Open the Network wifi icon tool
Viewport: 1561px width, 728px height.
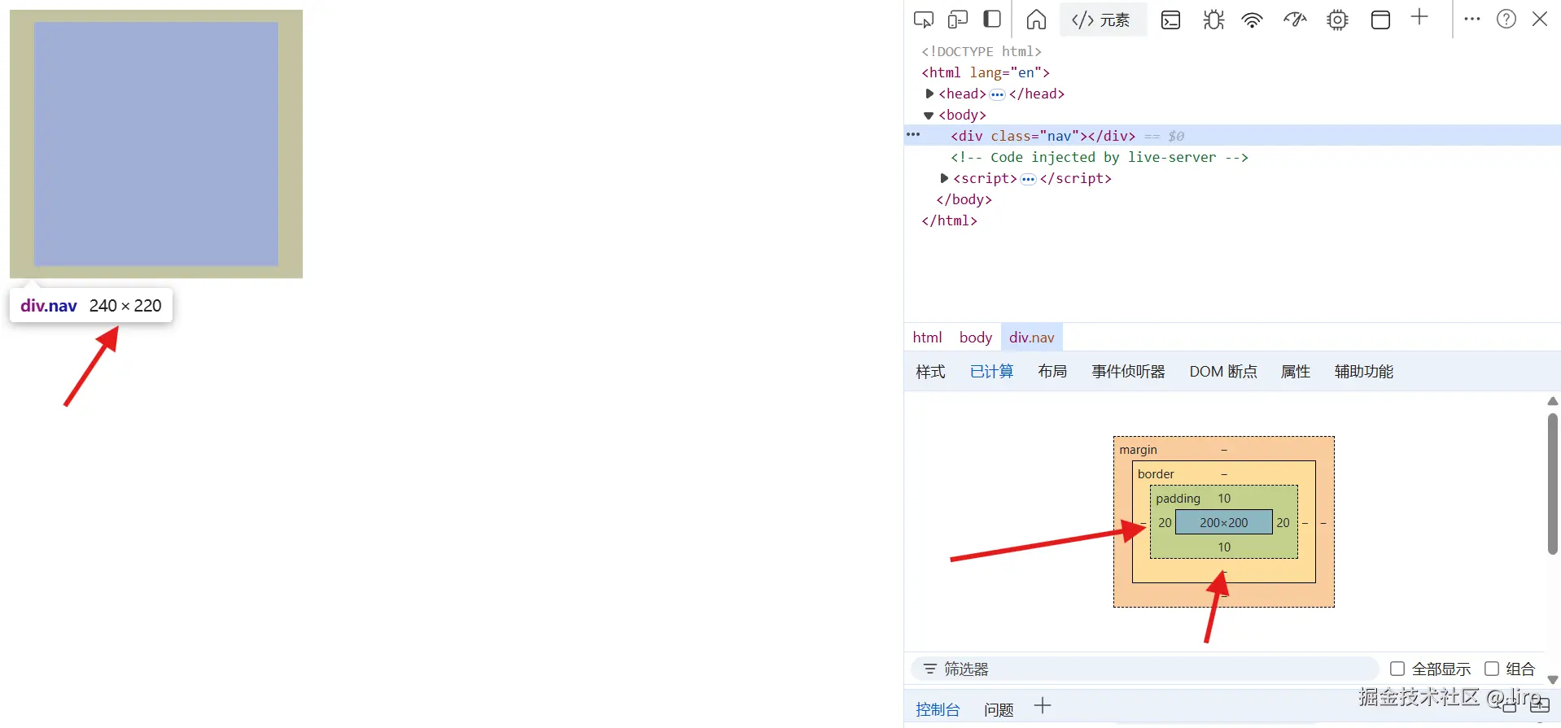click(1252, 20)
